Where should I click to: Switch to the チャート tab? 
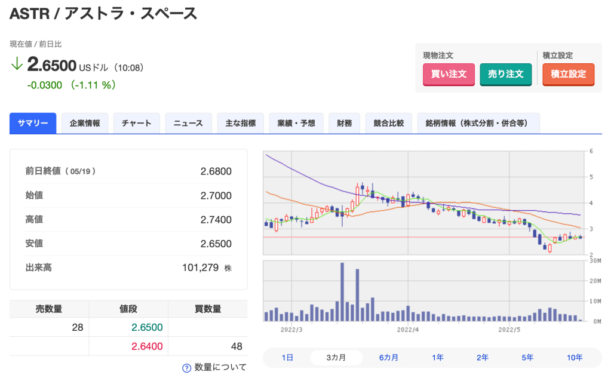[137, 124]
